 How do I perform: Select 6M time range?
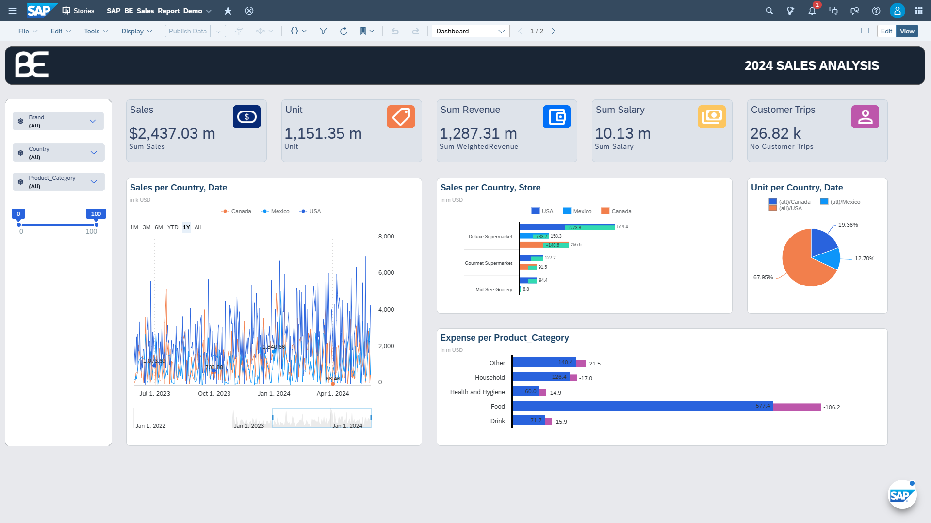(x=159, y=227)
